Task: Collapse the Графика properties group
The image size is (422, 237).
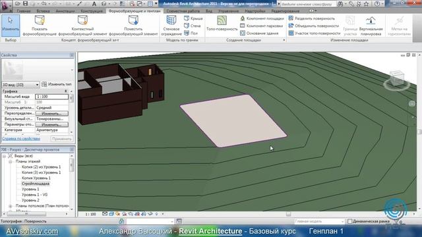Action: [66, 92]
